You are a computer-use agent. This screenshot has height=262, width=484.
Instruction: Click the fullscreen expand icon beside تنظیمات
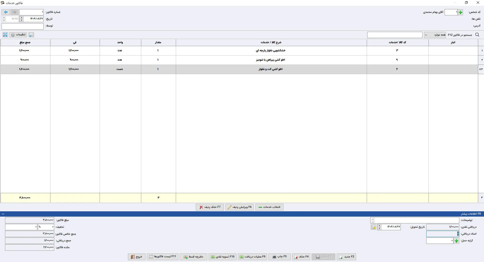pos(5,35)
